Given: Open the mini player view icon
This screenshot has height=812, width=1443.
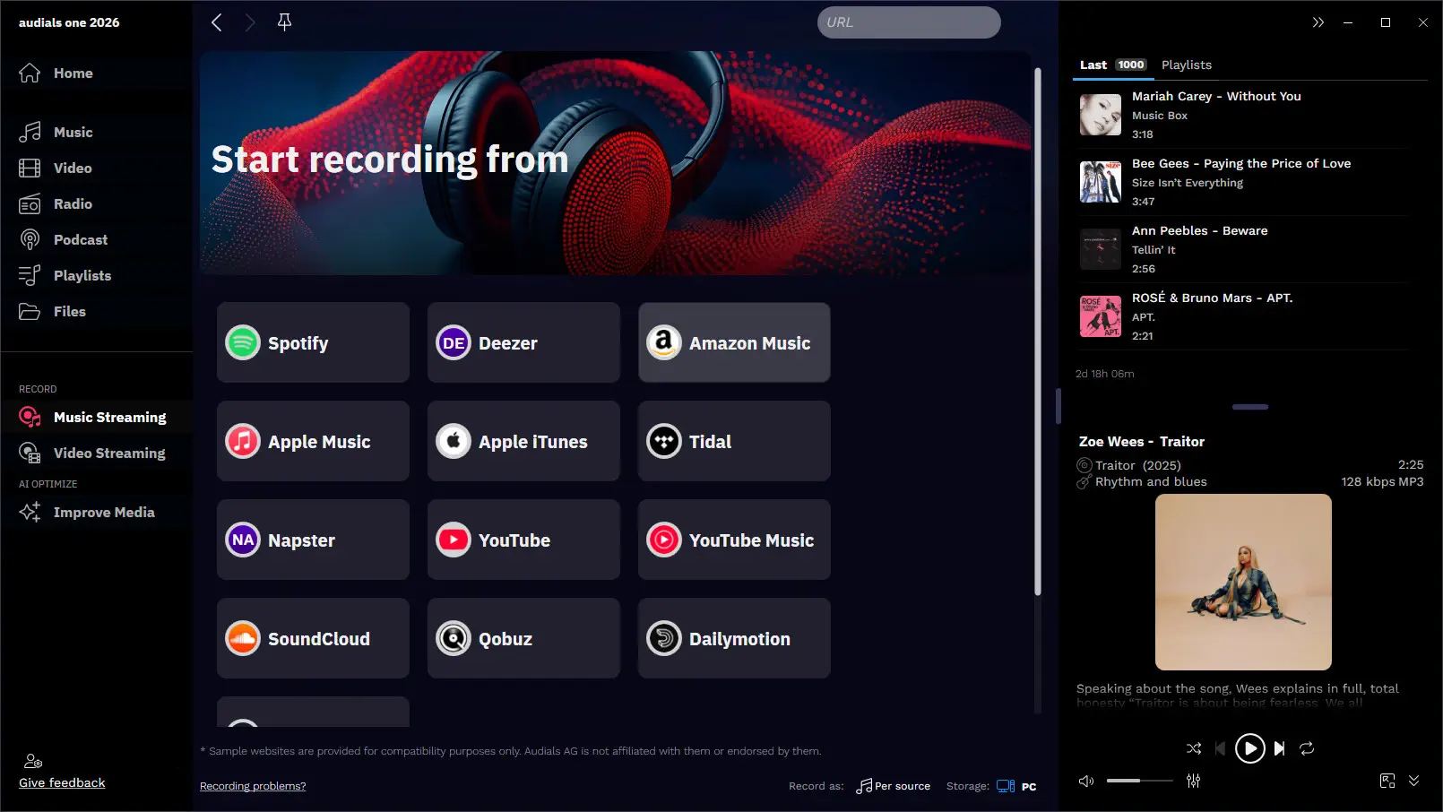Looking at the screenshot, I should [1387, 782].
